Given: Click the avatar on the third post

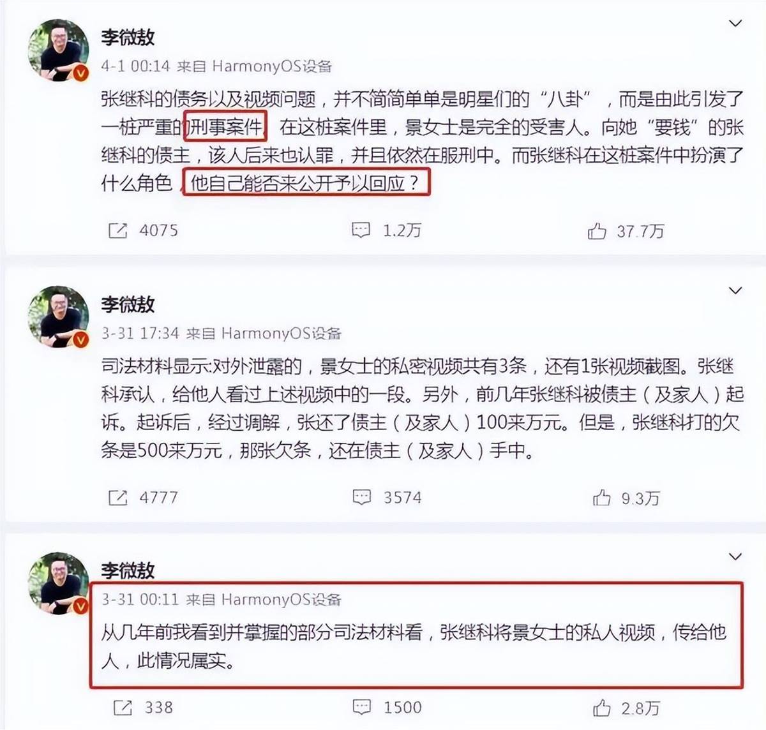Looking at the screenshot, I should [58, 583].
